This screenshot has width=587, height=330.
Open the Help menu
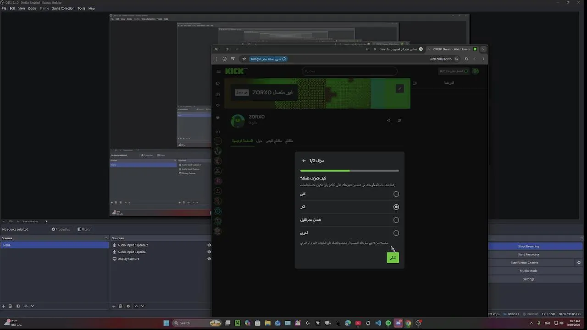[x=92, y=8]
